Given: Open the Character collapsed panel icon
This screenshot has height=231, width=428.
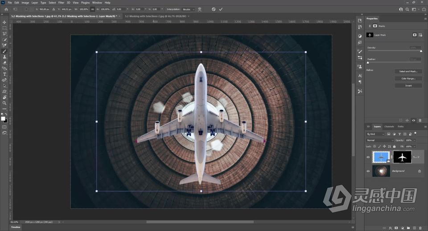Looking at the screenshot, I should click(x=360, y=76).
